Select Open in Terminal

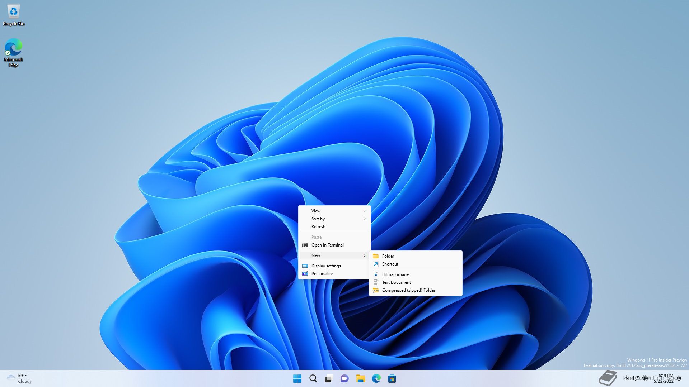334,245
